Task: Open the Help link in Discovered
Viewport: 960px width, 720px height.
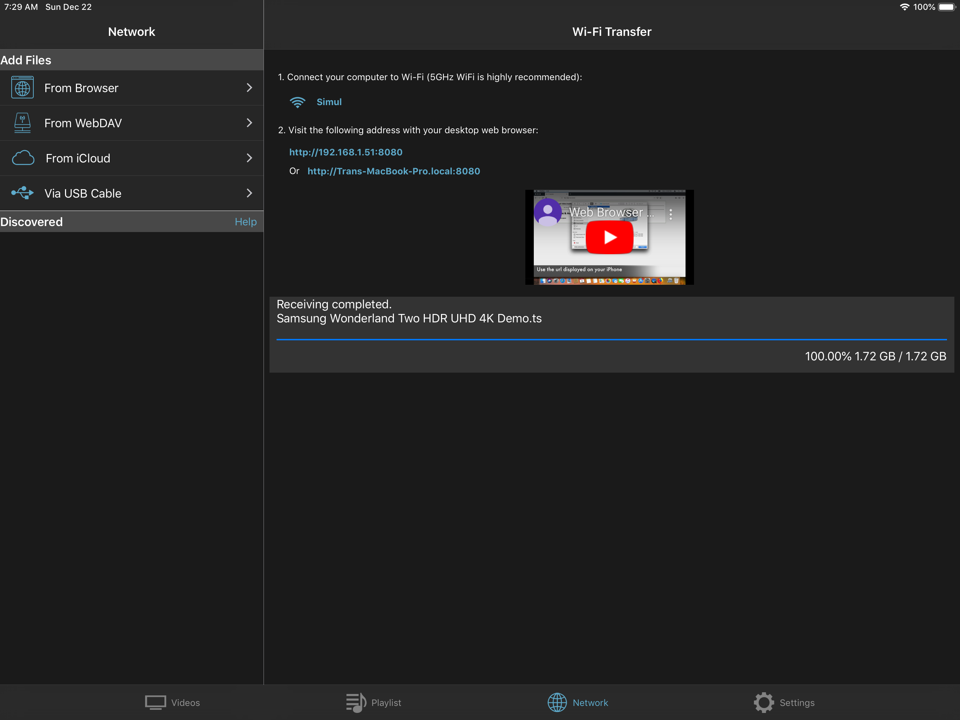Action: point(245,222)
